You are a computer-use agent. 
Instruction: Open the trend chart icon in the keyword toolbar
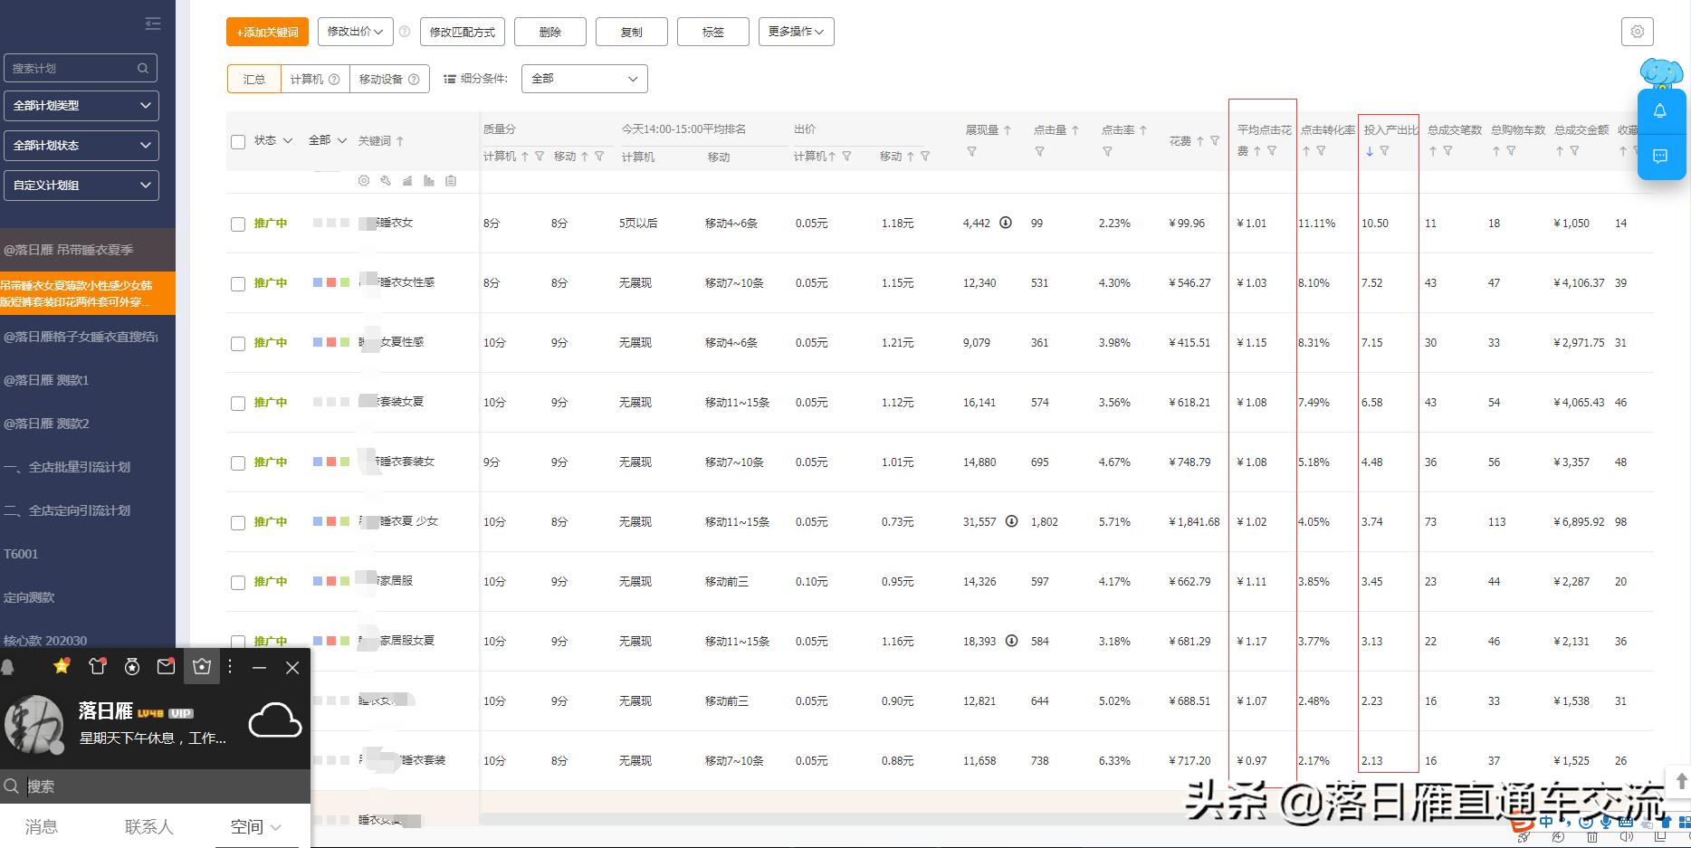click(407, 181)
